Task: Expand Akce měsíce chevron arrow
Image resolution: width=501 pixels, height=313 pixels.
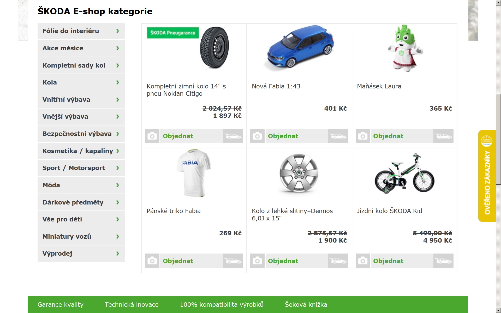Action: [x=117, y=48]
